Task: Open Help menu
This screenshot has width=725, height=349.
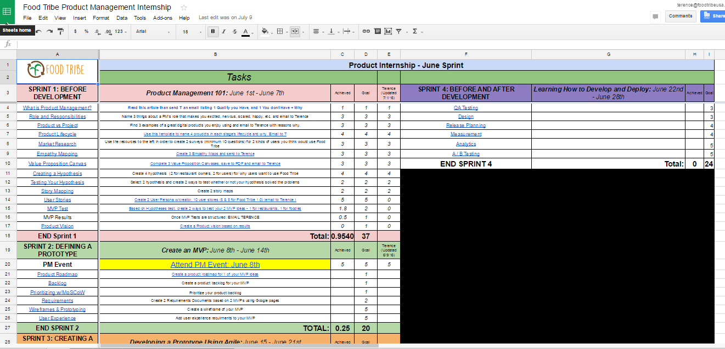Action: click(184, 18)
